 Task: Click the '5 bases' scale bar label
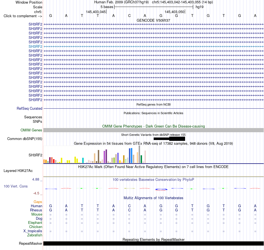coord(107,7)
